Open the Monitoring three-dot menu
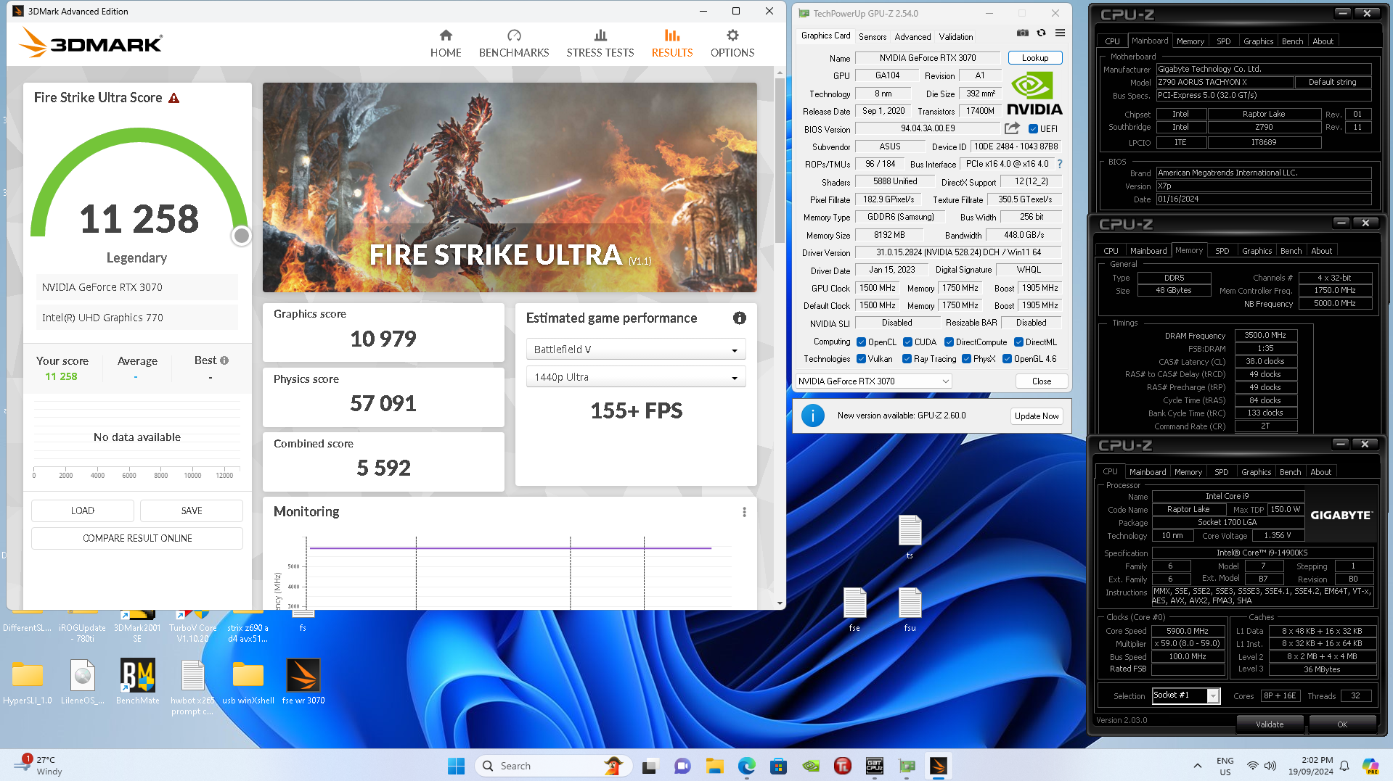 point(744,512)
